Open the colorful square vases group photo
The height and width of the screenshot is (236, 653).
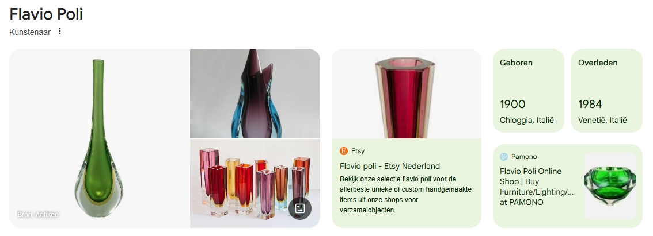255,183
